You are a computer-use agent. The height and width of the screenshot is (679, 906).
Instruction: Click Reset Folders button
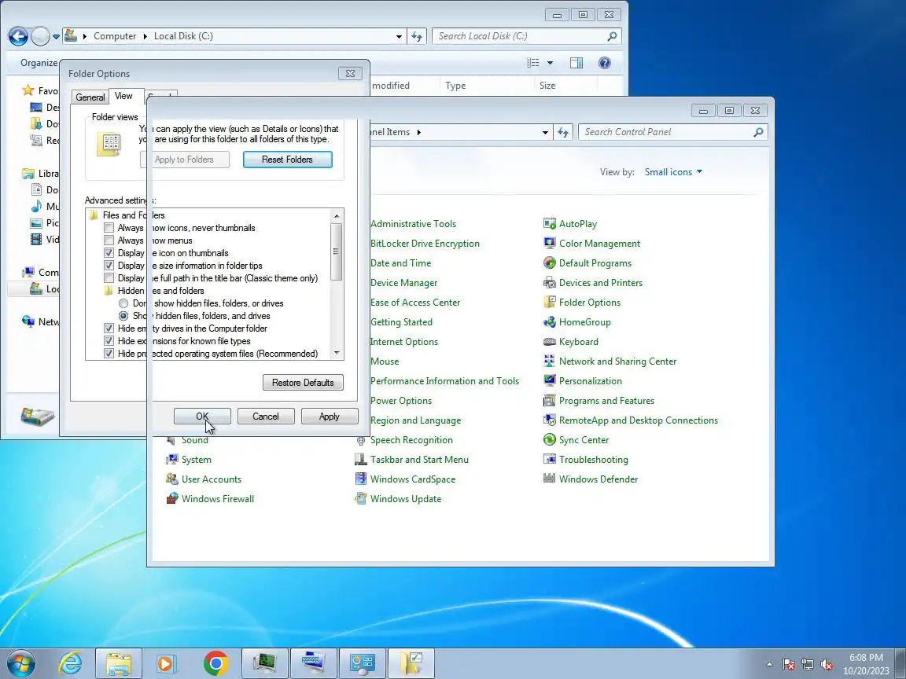pyautogui.click(x=288, y=160)
